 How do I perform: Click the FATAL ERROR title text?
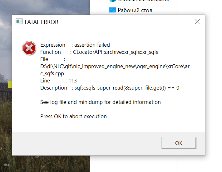point(42,22)
